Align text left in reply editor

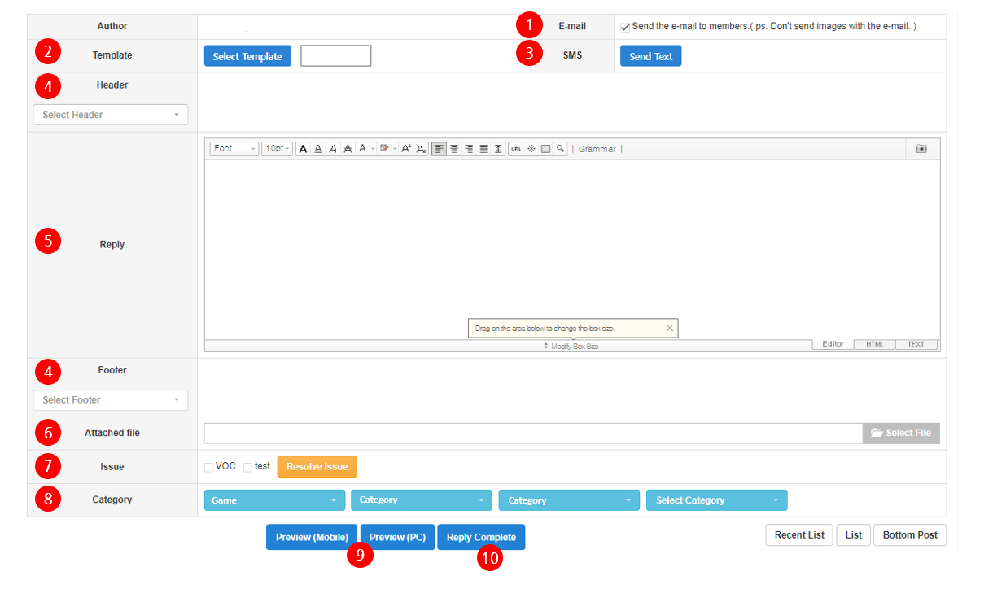(440, 149)
